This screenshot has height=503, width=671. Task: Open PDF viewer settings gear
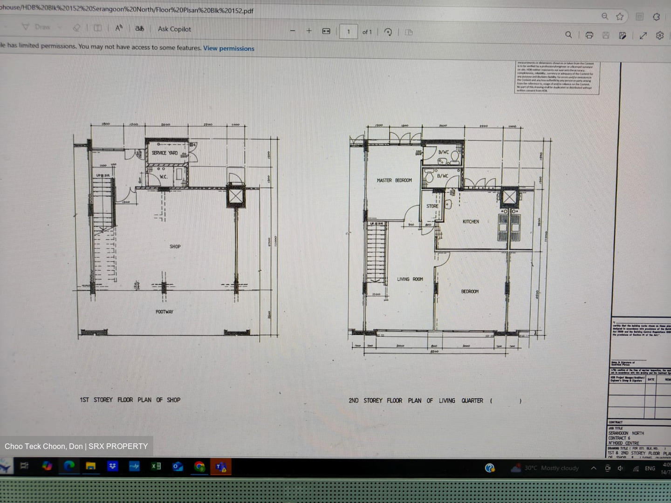point(660,35)
